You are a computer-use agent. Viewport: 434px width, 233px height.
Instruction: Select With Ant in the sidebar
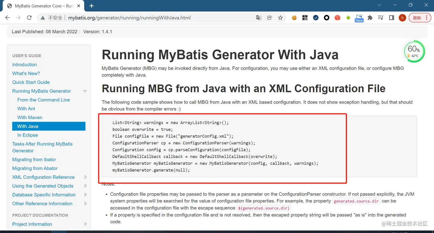(x=26, y=108)
